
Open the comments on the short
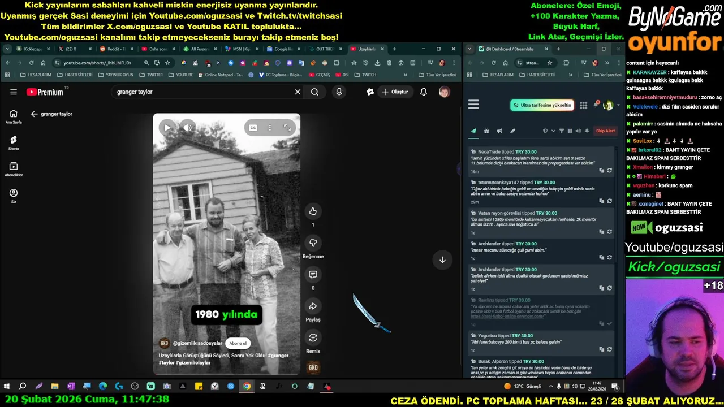pos(313,274)
